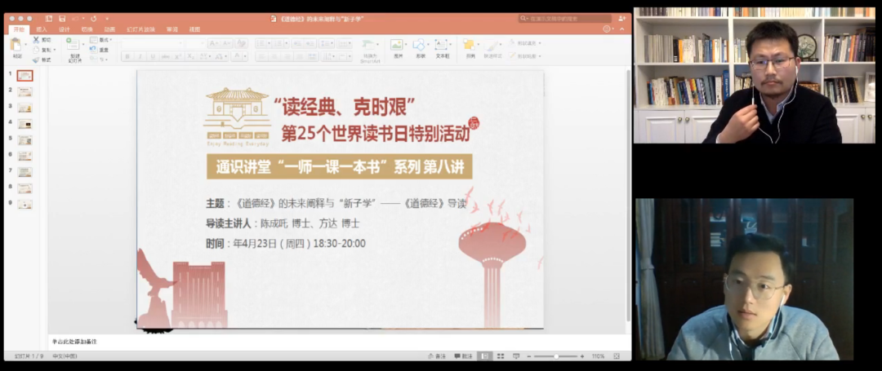Click the Text Box icon
Image resolution: width=882 pixels, height=371 pixels.
441,45
